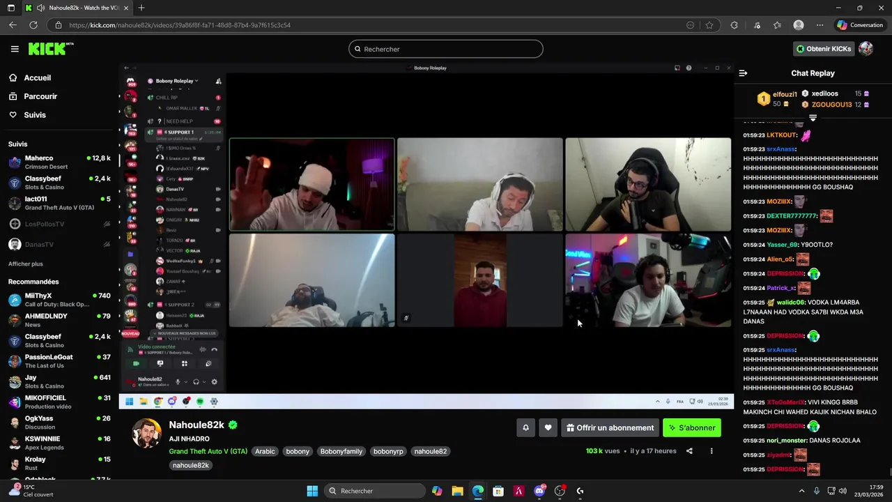Viewport: 892px width, 502px height.
Task: Open Krolay recommended channel
Action: tap(59, 464)
